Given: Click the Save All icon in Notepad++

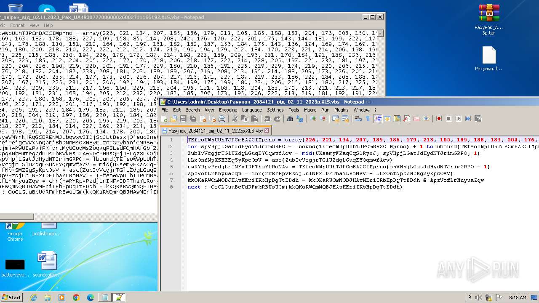Looking at the screenshot, I should (x=192, y=119).
